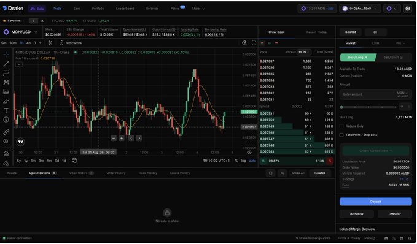This screenshot has height=244, width=417.
Task: Enable Take Profit / Stop Loss checkbox
Action: (x=341, y=135)
